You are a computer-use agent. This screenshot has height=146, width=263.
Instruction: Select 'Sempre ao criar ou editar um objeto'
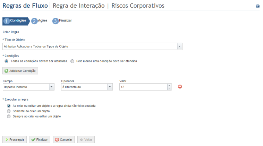(9, 116)
